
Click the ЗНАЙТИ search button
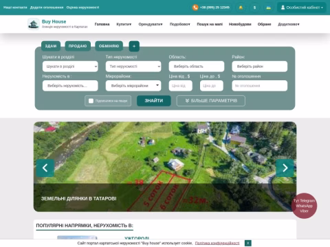point(154,101)
